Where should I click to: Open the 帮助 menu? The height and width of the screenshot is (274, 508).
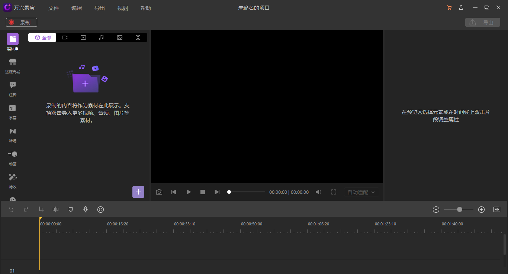(146, 8)
